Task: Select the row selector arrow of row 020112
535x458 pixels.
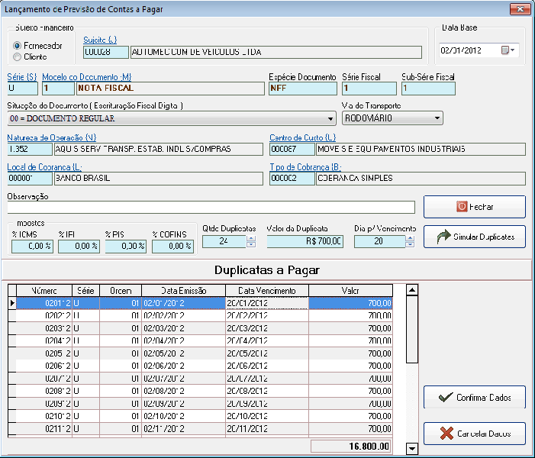Action: click(12, 303)
